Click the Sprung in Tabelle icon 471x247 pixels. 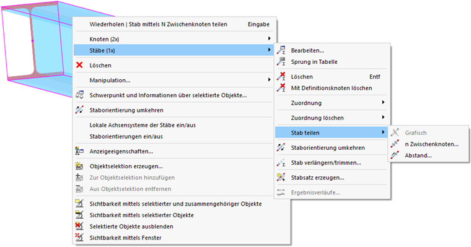pos(281,61)
